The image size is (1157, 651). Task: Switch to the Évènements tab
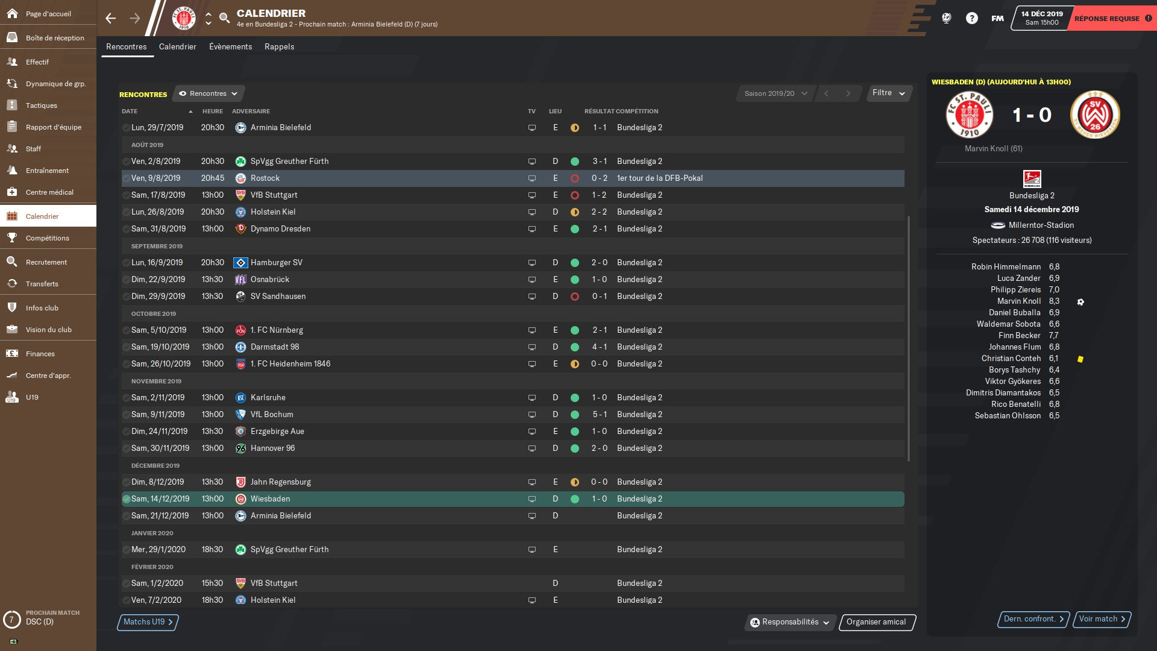pyautogui.click(x=230, y=46)
